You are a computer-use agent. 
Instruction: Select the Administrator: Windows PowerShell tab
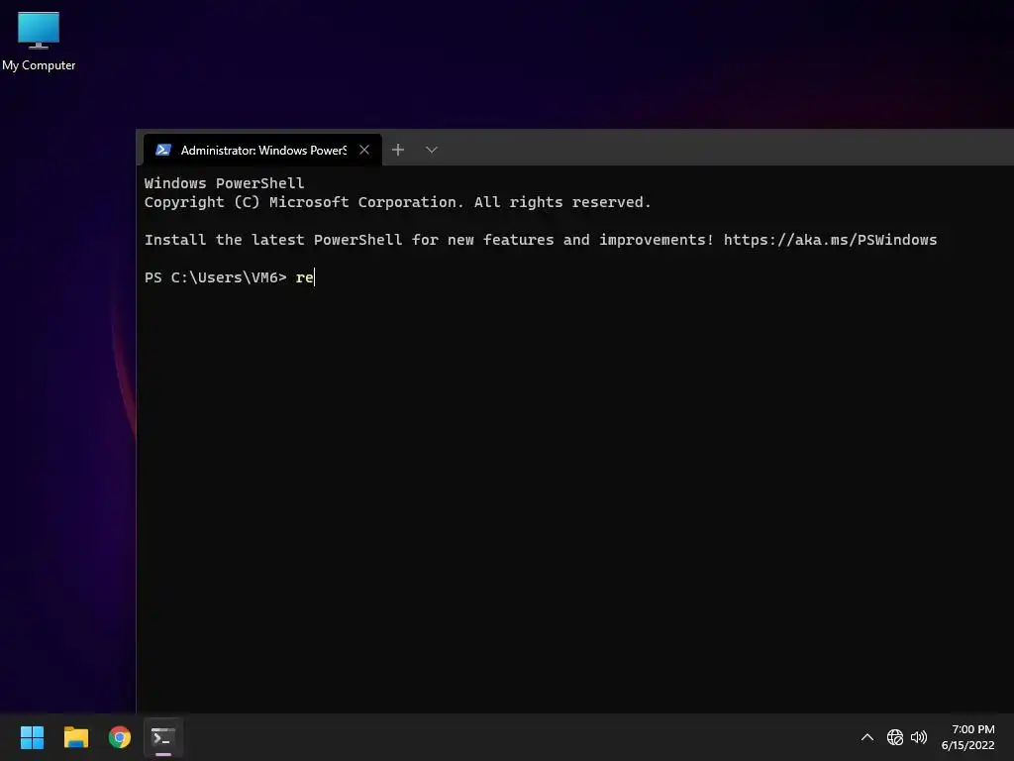point(262,151)
